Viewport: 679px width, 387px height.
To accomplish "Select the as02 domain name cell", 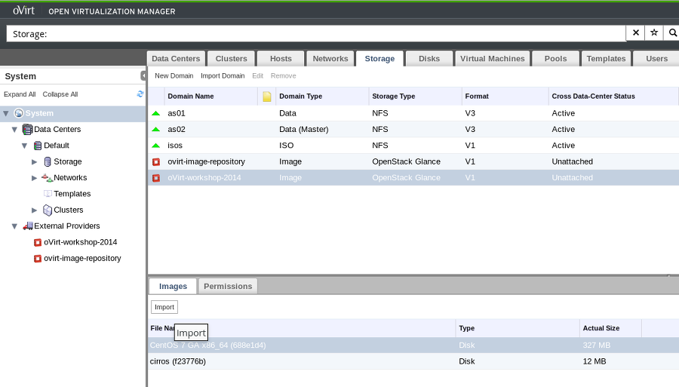I will (177, 130).
